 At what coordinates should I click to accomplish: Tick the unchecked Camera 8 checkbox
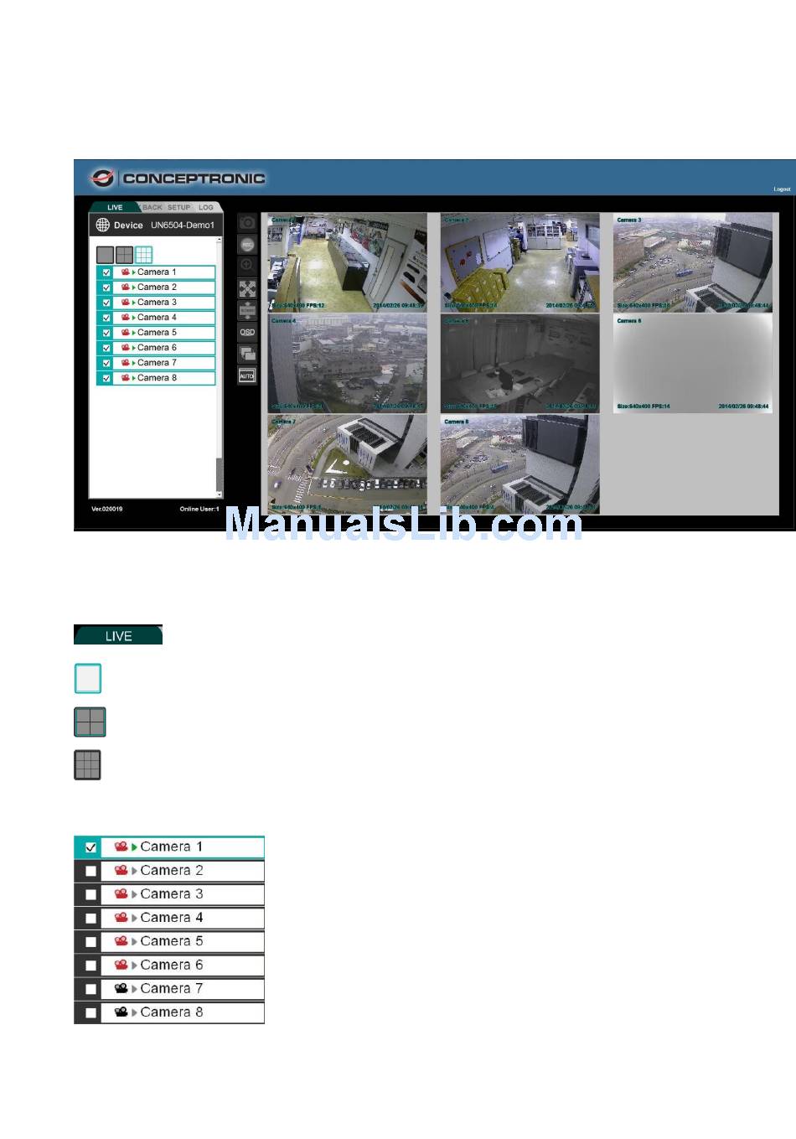[90, 1012]
